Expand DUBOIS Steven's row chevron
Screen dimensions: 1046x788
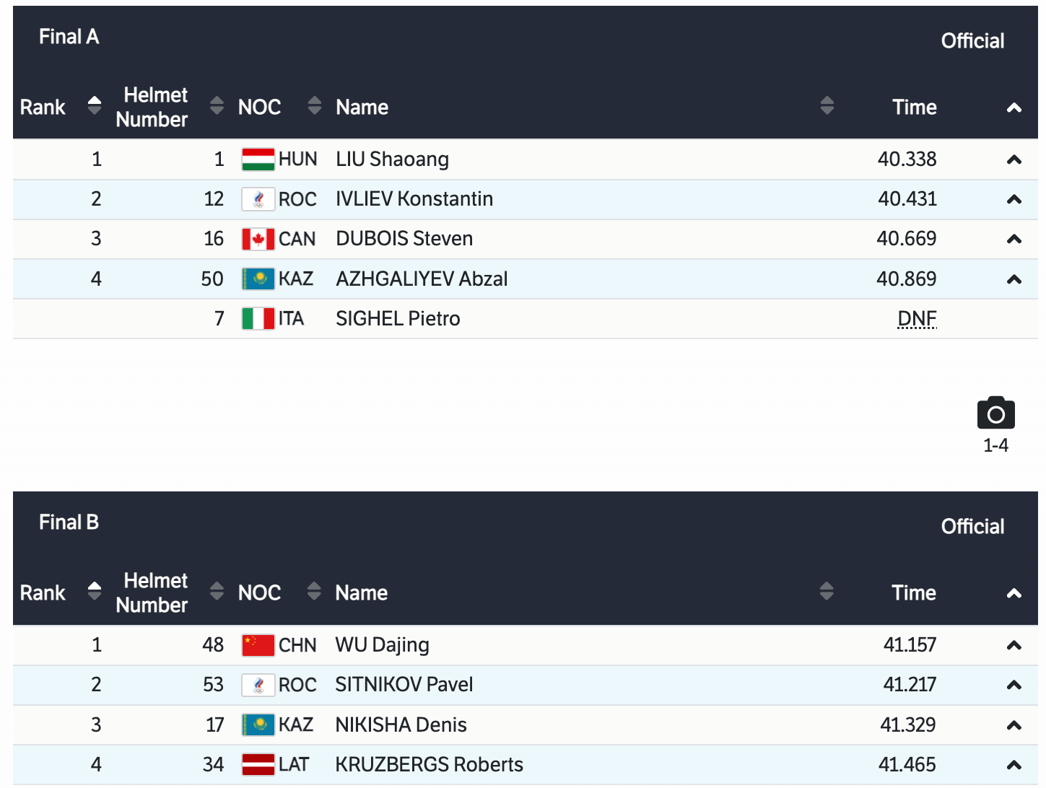pyautogui.click(x=1014, y=239)
